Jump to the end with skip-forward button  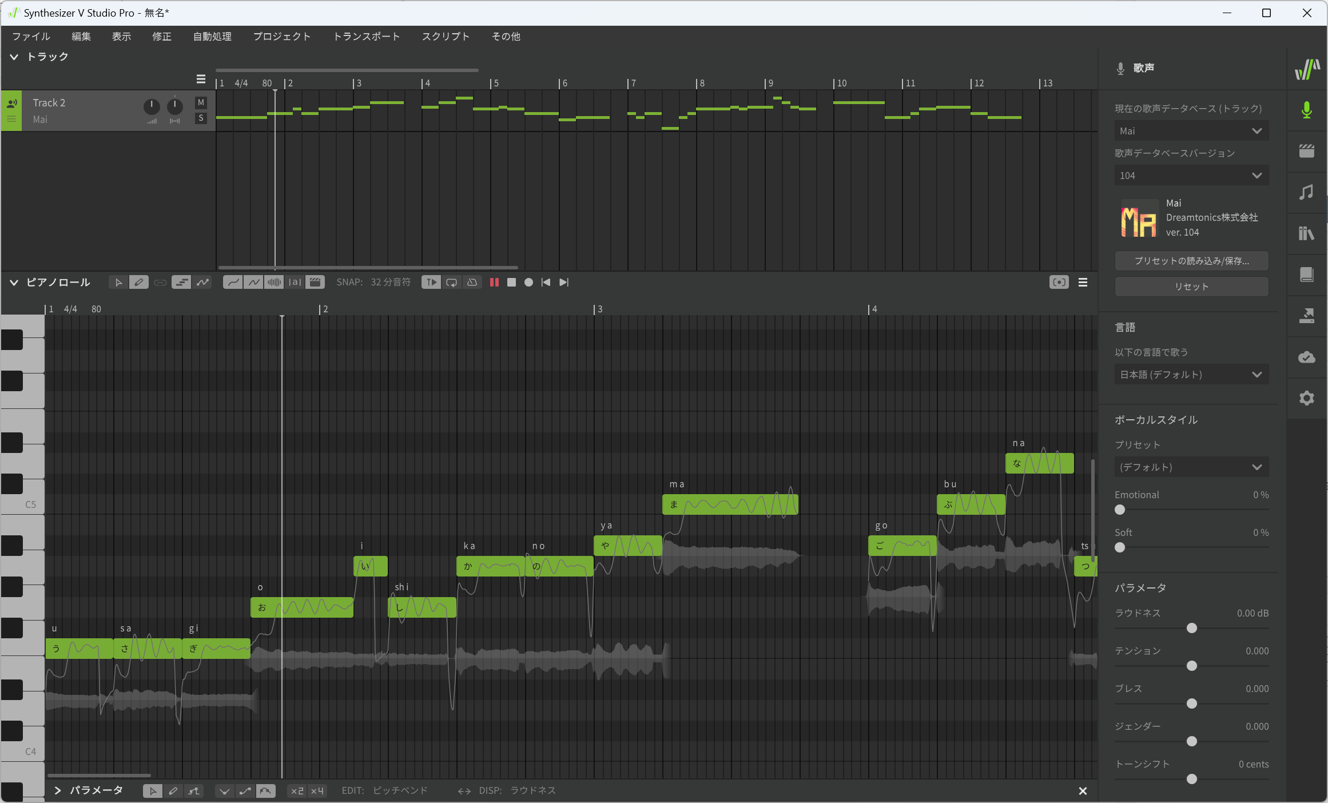tap(564, 283)
